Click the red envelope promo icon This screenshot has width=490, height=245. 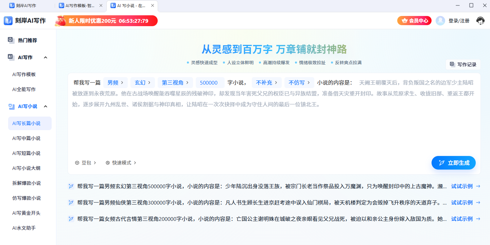[x=61, y=21]
